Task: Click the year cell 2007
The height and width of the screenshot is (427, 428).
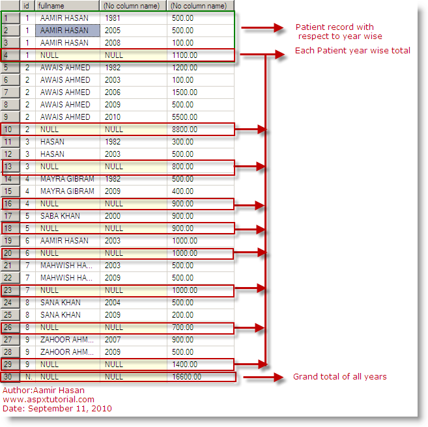Action: point(134,340)
